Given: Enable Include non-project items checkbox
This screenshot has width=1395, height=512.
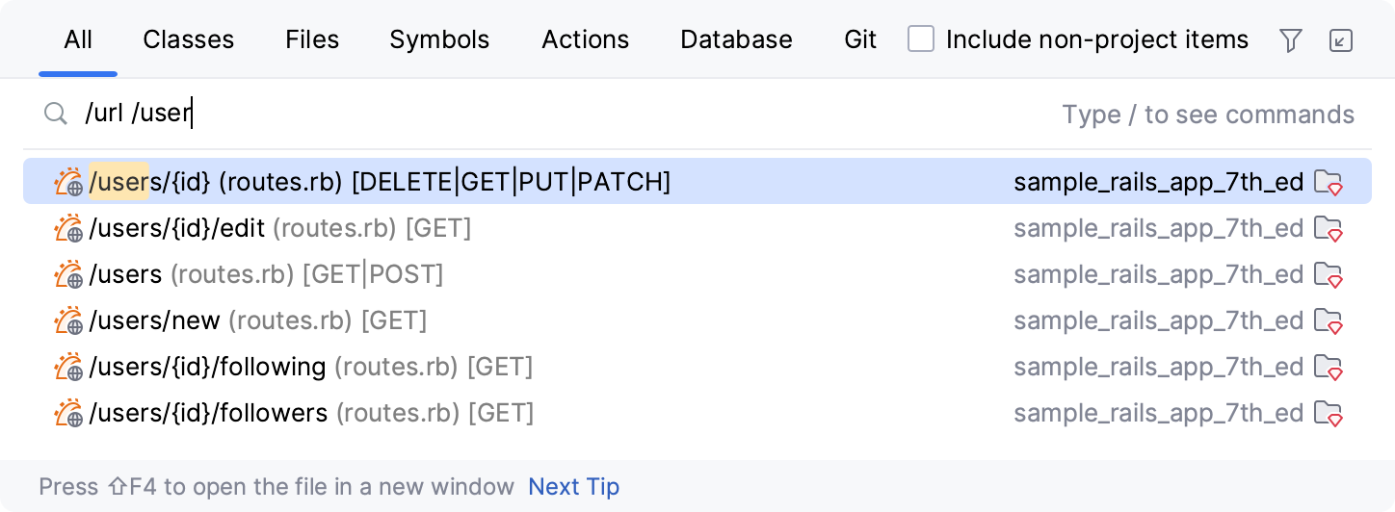Looking at the screenshot, I should click(x=921, y=39).
